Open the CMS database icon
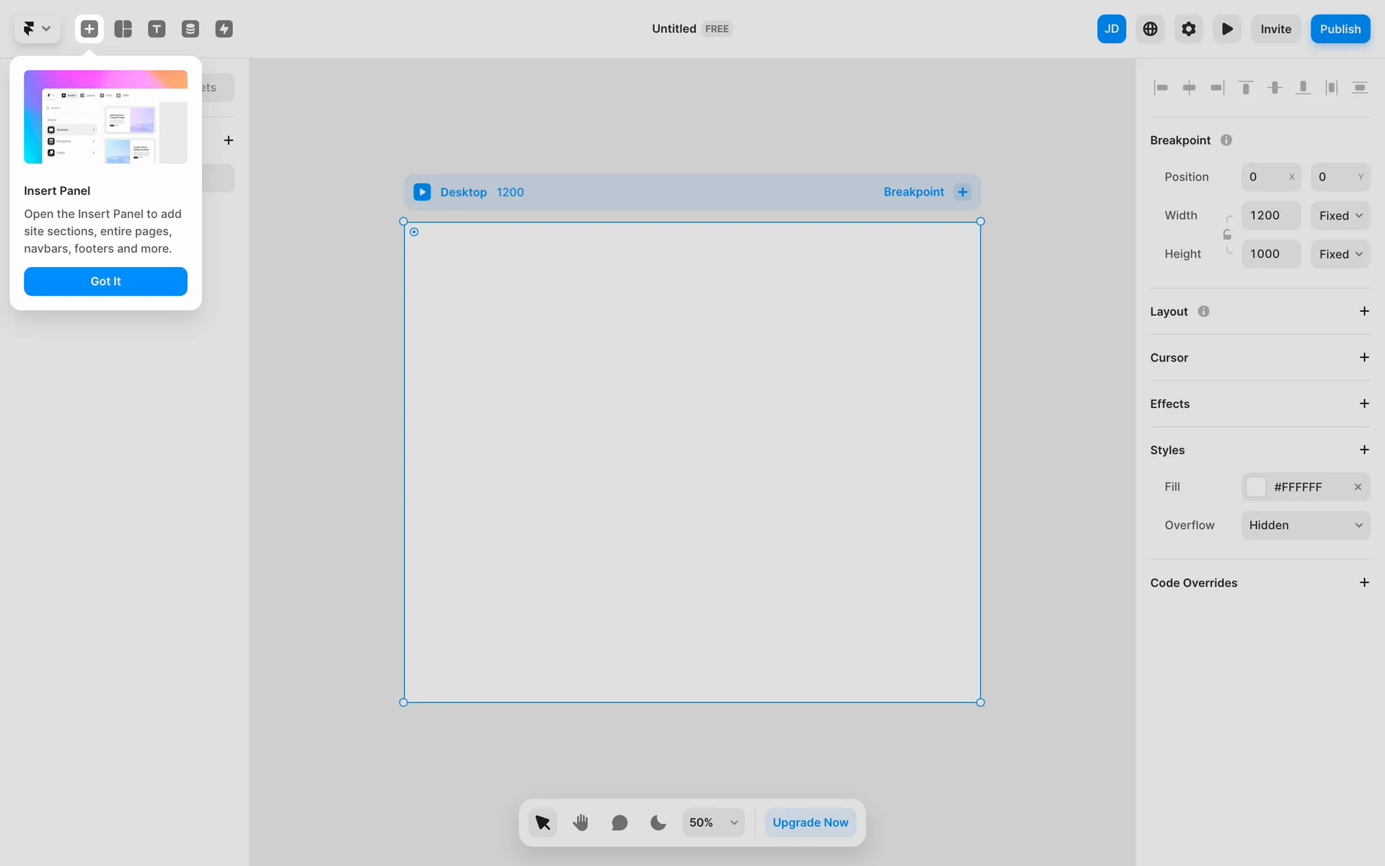 coord(190,29)
